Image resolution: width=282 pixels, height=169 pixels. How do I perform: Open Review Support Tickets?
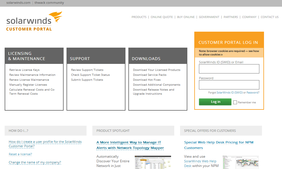click(x=87, y=70)
